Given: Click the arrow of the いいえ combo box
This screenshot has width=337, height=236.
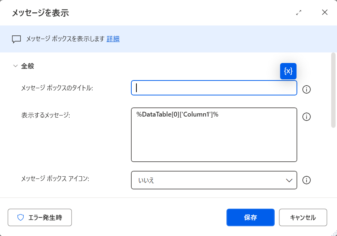Looking at the screenshot, I should coord(289,180).
